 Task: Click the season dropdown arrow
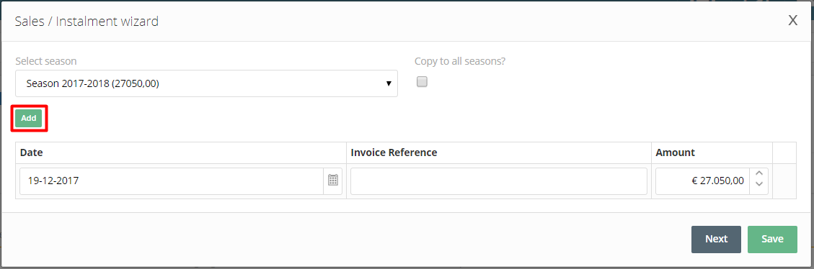[x=389, y=83]
